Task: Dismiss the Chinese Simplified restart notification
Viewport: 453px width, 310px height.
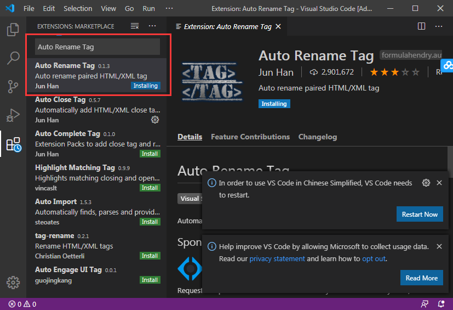Action: [439, 183]
